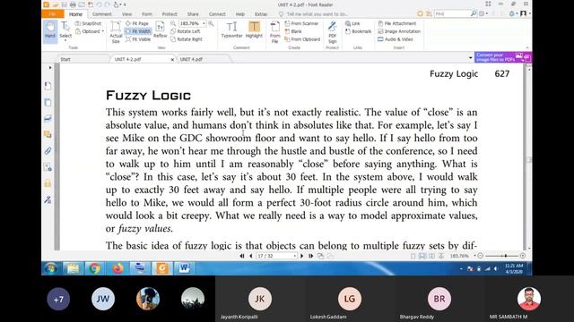Activate the Highlight tool
Viewport: 574px width, 322px height.
(x=254, y=30)
